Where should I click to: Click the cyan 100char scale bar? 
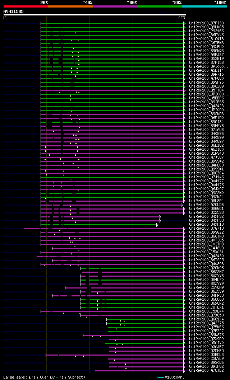(x=161, y=377)
